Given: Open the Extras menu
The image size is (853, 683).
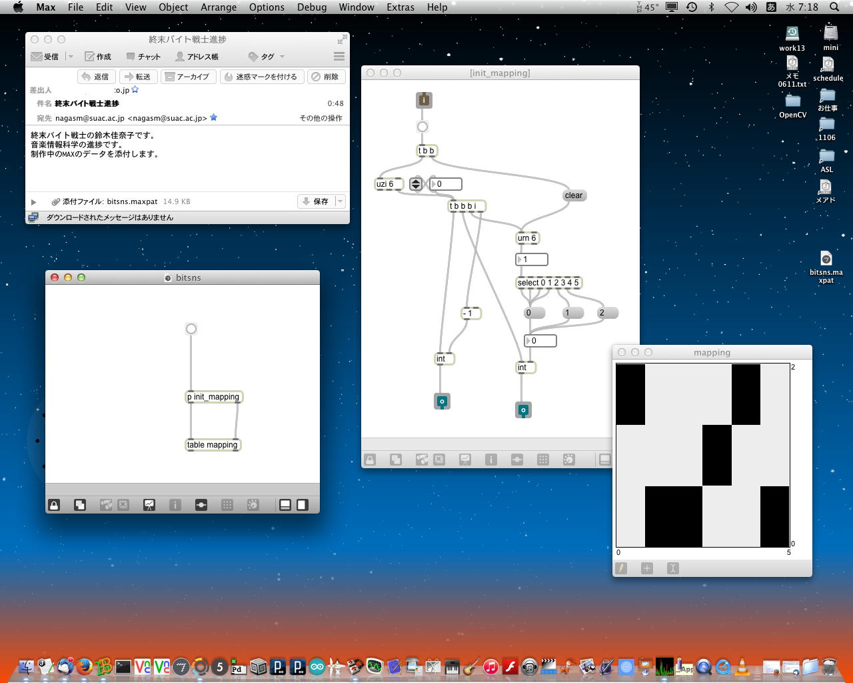Looking at the screenshot, I should (x=400, y=7).
